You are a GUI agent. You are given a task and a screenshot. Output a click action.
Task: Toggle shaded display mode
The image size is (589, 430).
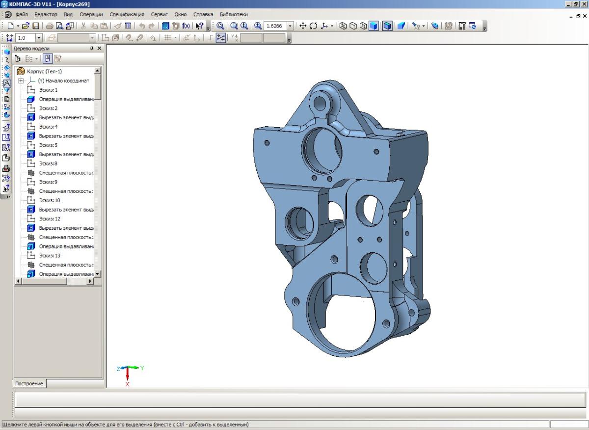point(374,26)
